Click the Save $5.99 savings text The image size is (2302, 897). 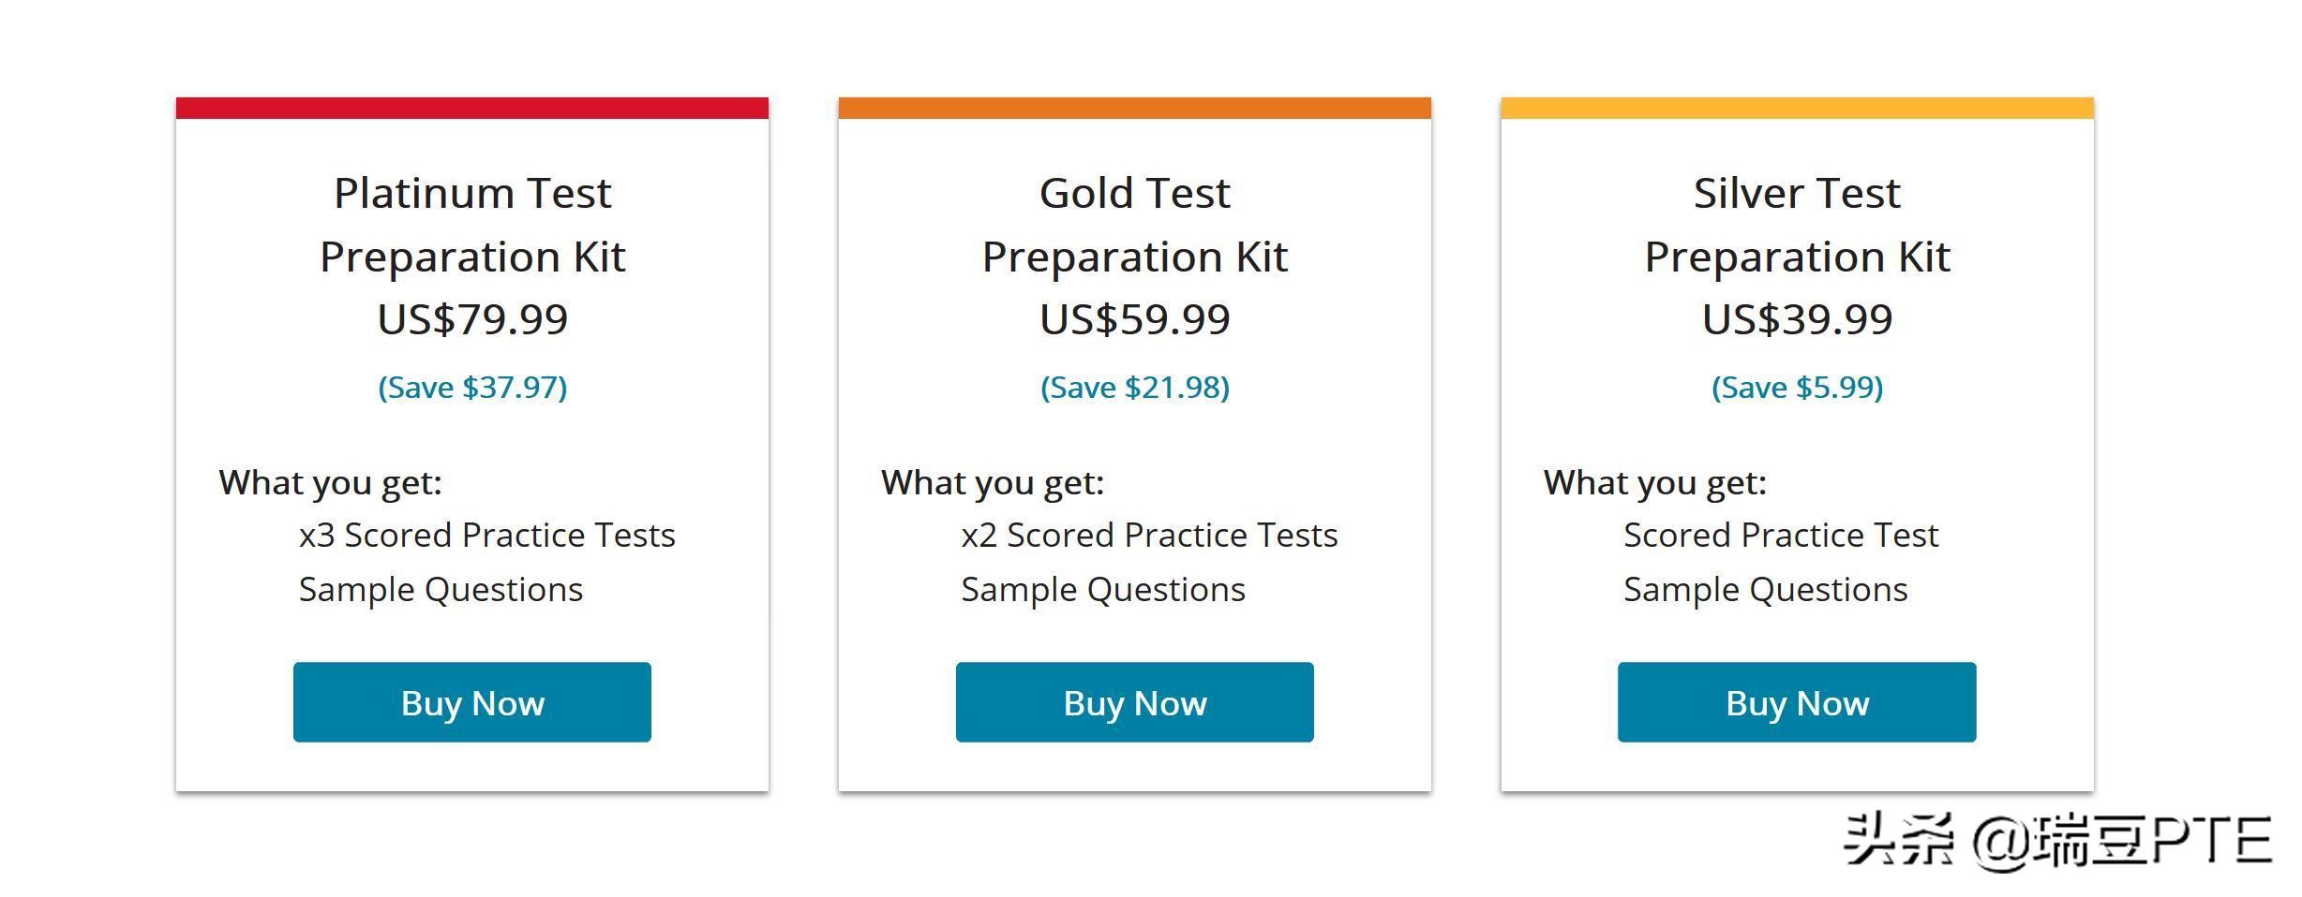pyautogui.click(x=1797, y=387)
